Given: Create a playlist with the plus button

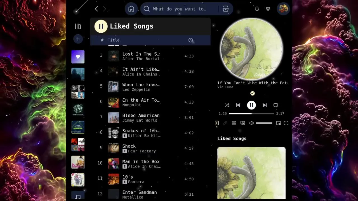Looking at the screenshot, I should click(78, 39).
